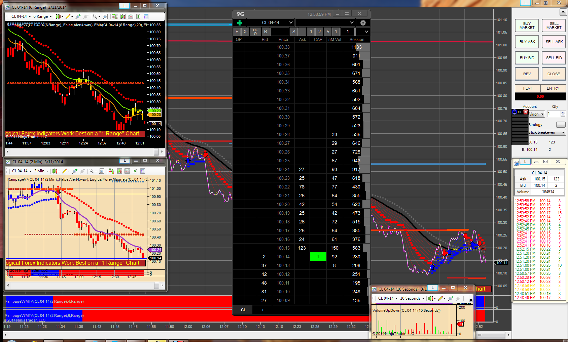Open chart style candlestick icon in 2 Min chart
568x342 pixels.
[x=55, y=171]
